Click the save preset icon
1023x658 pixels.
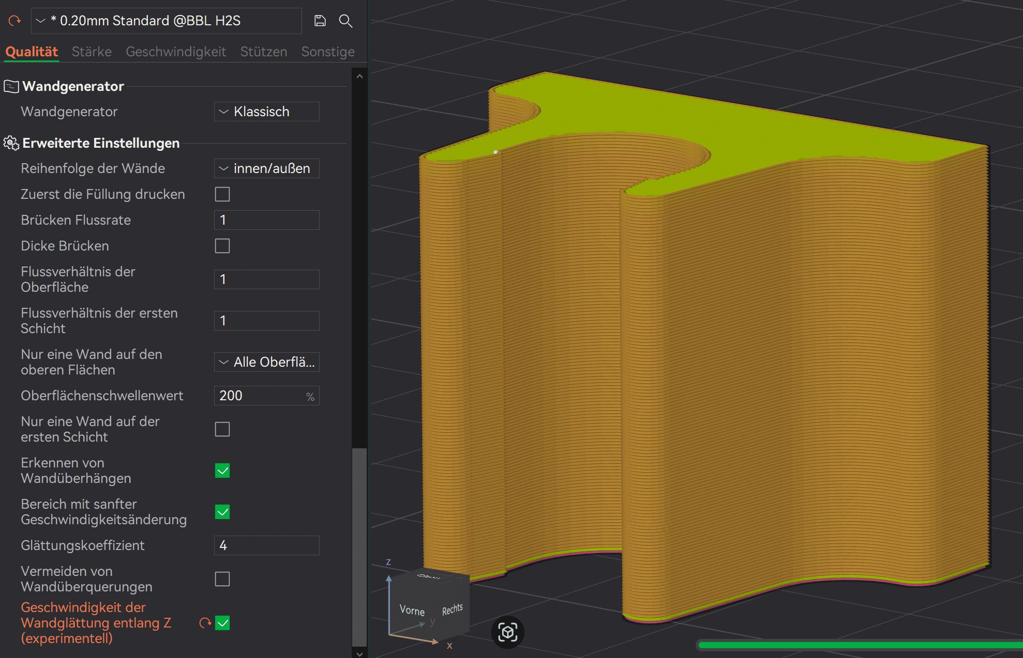320,21
